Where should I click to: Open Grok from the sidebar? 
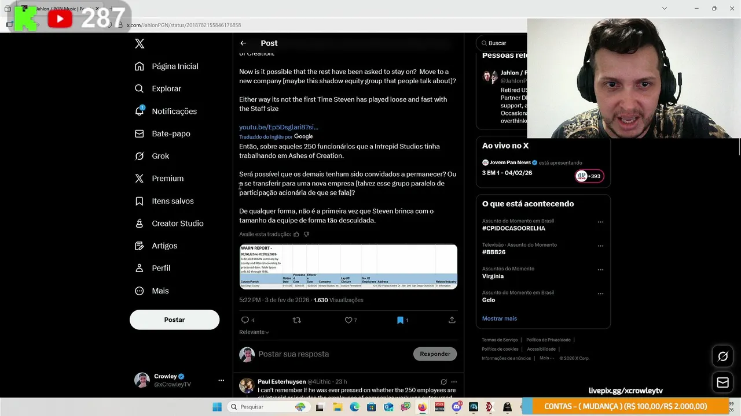[x=152, y=156]
